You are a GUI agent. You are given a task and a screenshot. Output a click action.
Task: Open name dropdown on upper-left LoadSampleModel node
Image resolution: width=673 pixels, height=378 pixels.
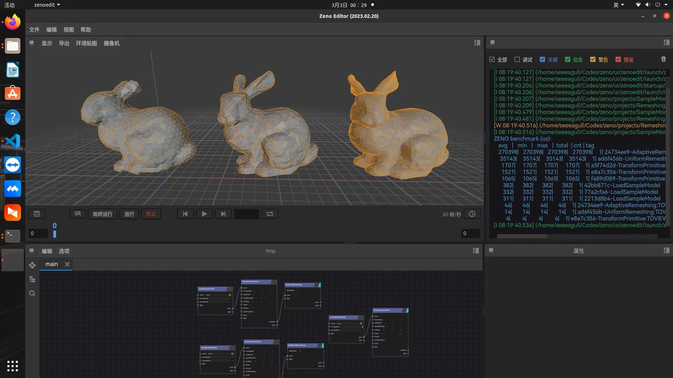(x=230, y=295)
